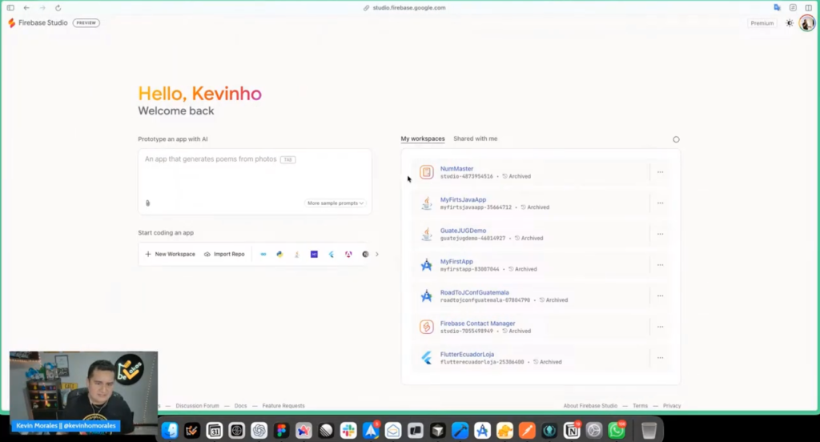Switch to Shared with me tab
The height and width of the screenshot is (442, 820).
click(x=475, y=139)
